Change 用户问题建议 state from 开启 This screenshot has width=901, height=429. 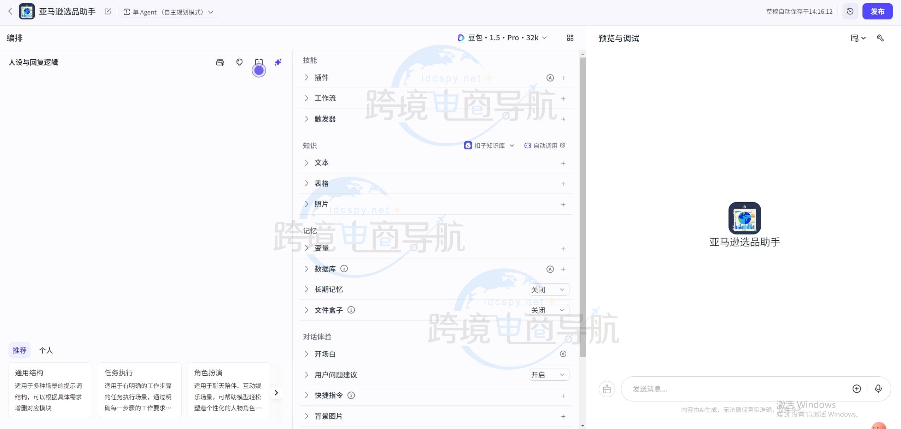pos(548,374)
